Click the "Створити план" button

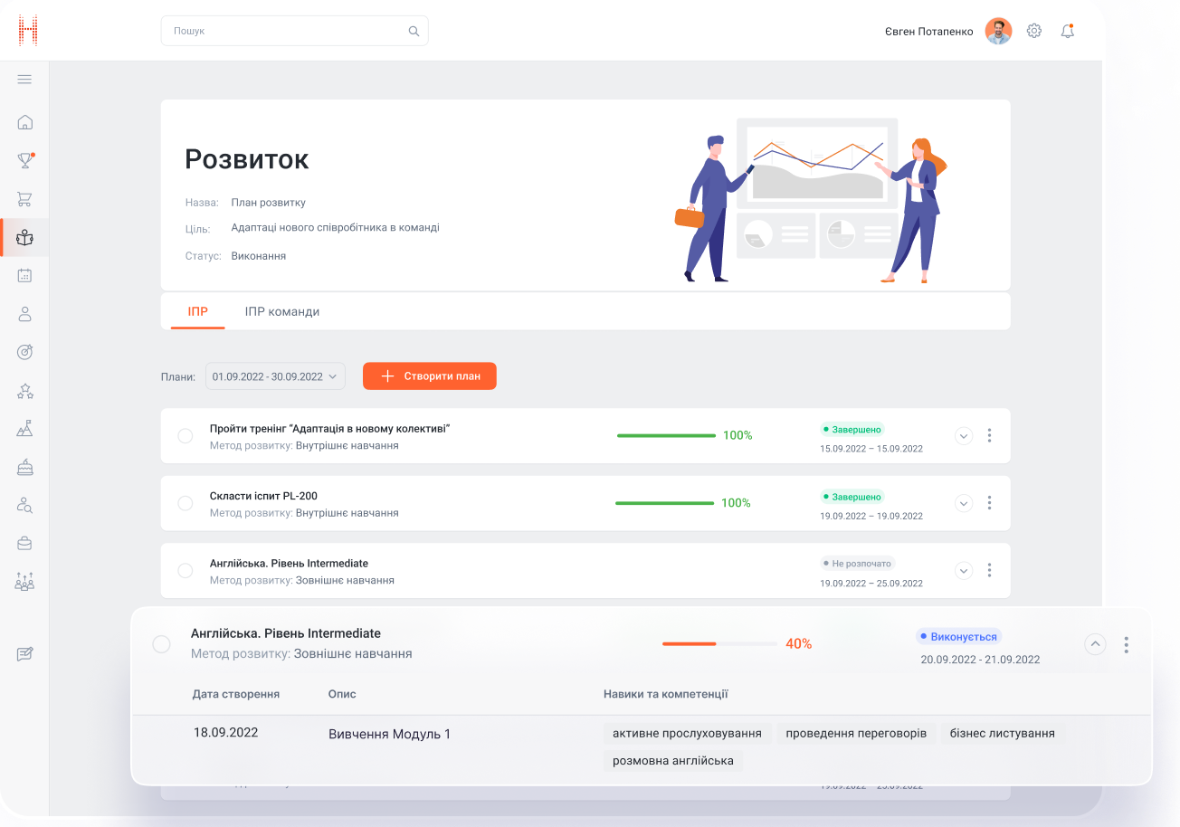tap(430, 376)
